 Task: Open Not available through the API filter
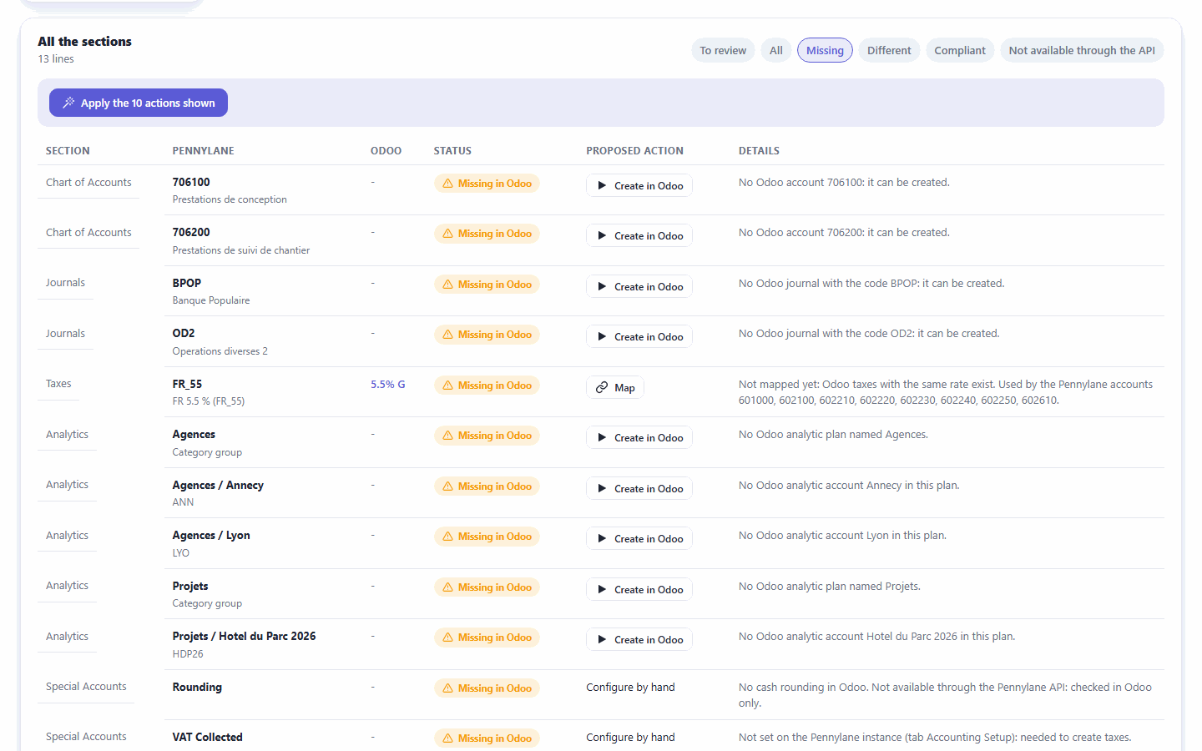click(x=1082, y=50)
